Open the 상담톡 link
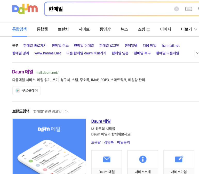The height and width of the screenshot is (174, 199). pos(109,143)
